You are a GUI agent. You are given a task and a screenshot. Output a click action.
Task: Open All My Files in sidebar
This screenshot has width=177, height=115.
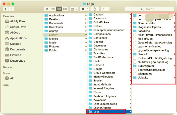click(15, 21)
